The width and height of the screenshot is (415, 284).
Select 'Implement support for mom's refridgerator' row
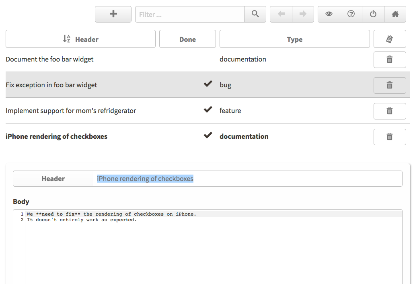pyautogui.click(x=71, y=111)
